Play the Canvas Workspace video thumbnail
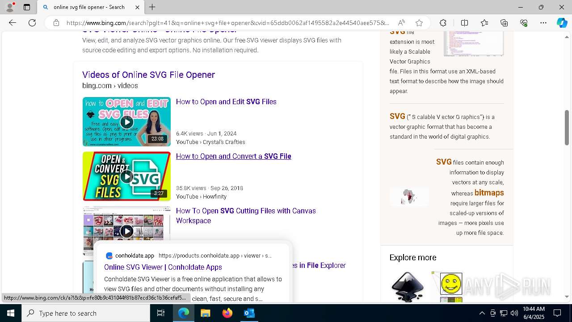This screenshot has width=572, height=322. tap(126, 231)
